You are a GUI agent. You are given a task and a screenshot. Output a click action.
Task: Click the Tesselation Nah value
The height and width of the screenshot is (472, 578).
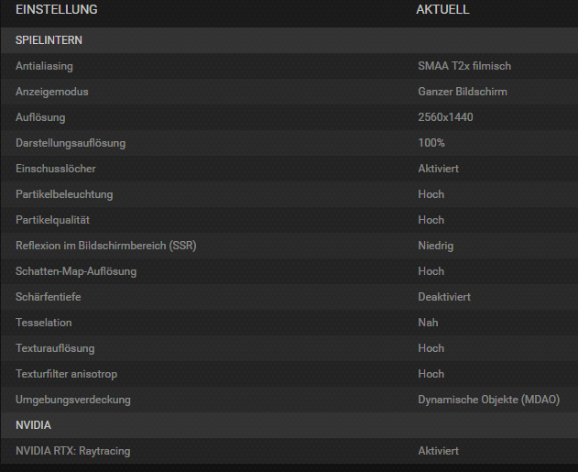pos(428,323)
